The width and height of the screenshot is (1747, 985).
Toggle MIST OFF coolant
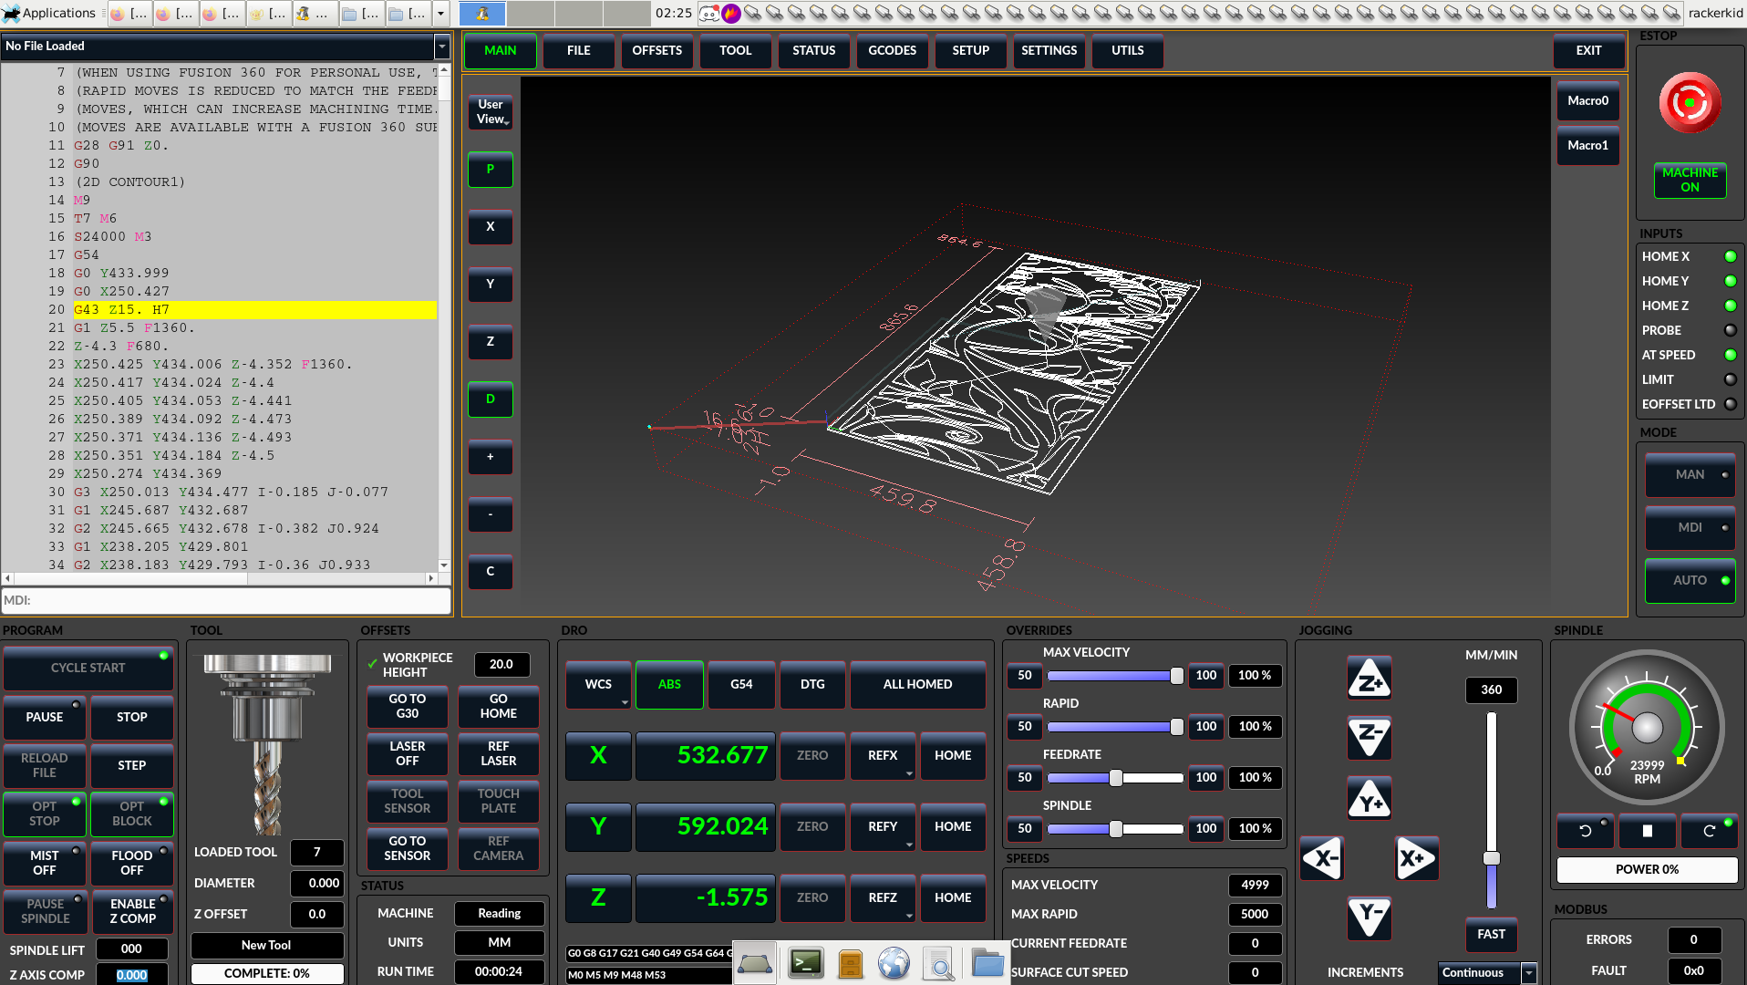tap(45, 863)
